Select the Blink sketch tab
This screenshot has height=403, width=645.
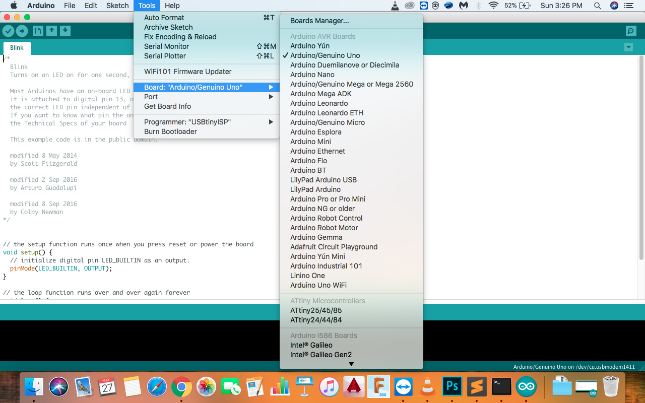click(17, 48)
